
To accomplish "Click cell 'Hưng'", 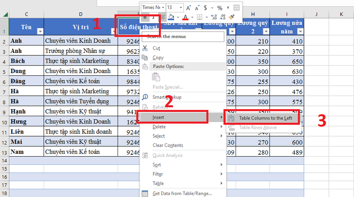I will tap(26, 122).
